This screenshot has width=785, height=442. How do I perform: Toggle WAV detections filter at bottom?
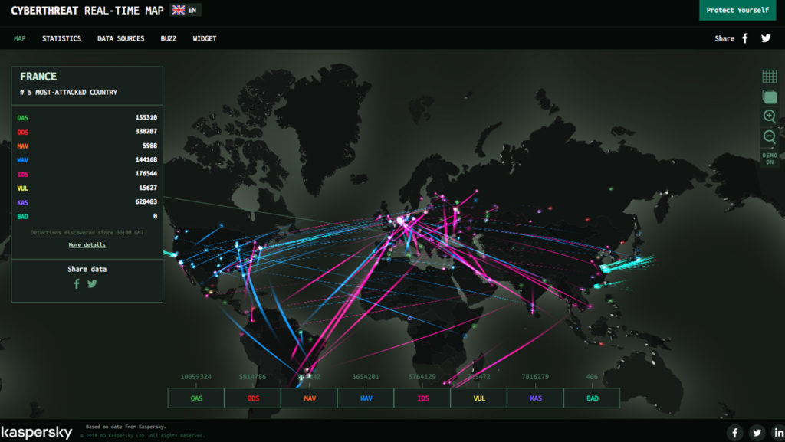coord(366,398)
